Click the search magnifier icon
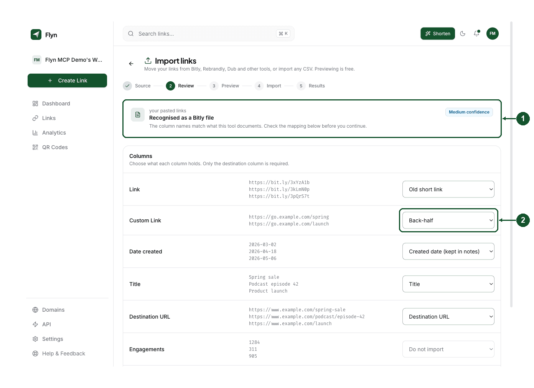The width and height of the screenshot is (534, 388). pos(131,34)
